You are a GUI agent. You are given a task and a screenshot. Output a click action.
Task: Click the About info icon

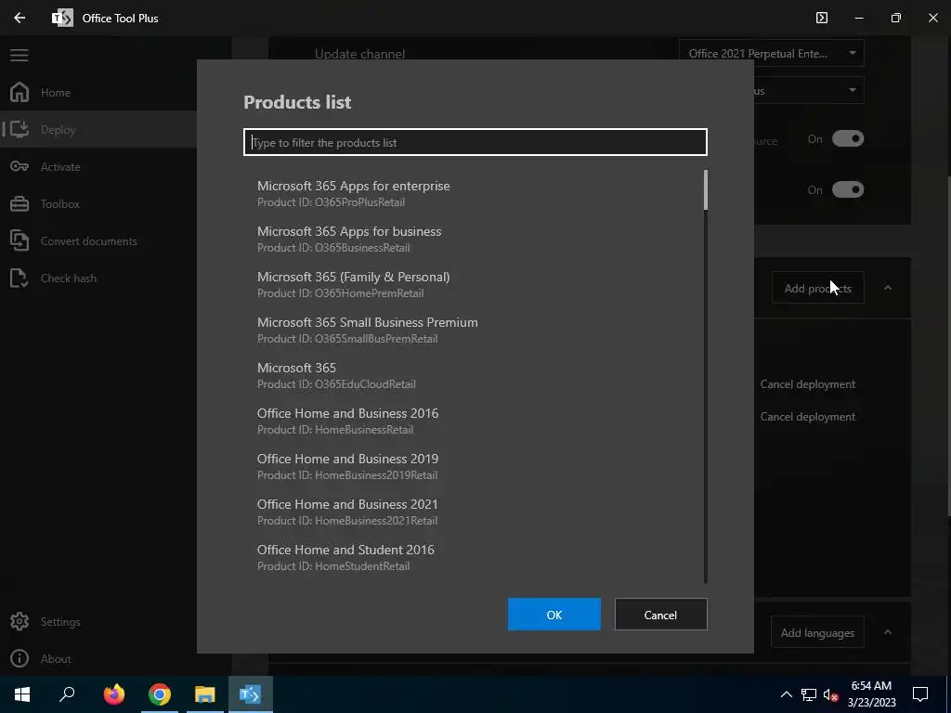(x=20, y=658)
